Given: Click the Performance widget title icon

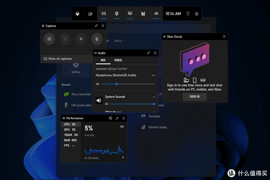Looking at the screenshot, I should point(64,118).
